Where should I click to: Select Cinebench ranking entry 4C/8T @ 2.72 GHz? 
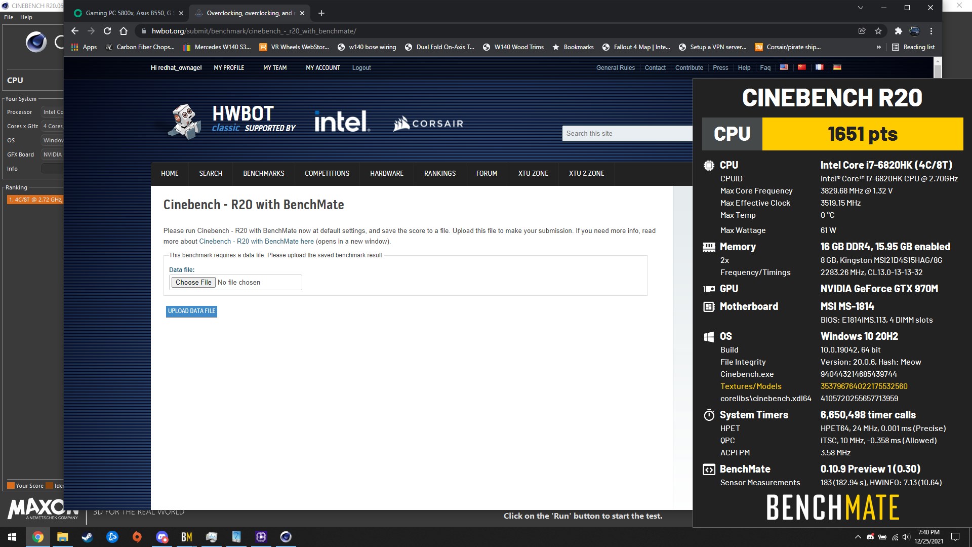[35, 200]
